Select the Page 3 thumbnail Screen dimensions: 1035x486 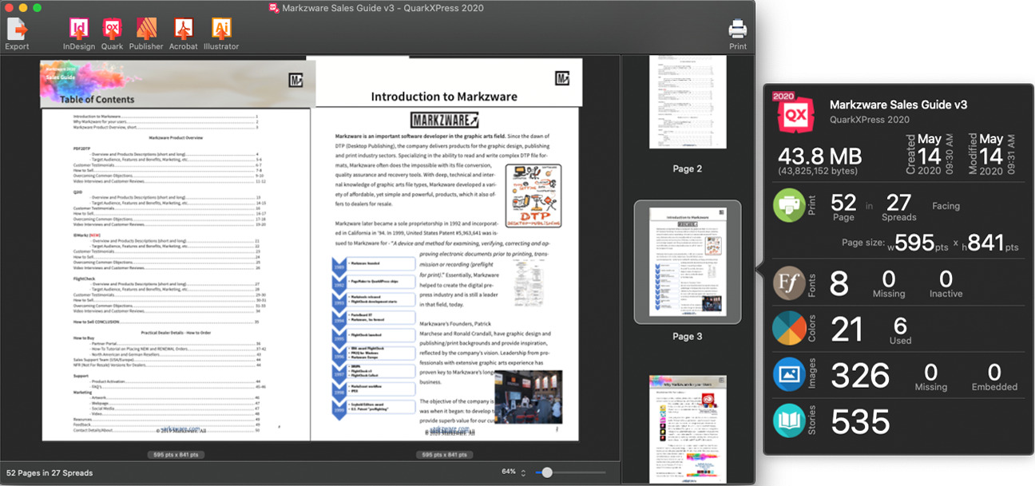(688, 262)
